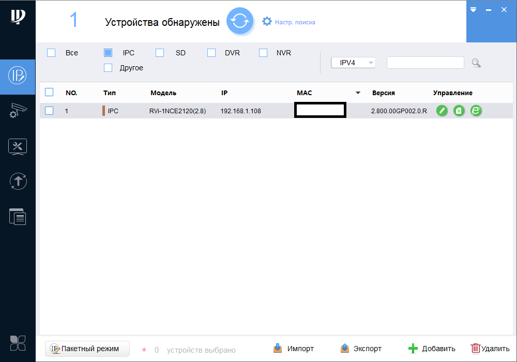Check the DVR filter checkbox
517x362 pixels.
(211, 53)
